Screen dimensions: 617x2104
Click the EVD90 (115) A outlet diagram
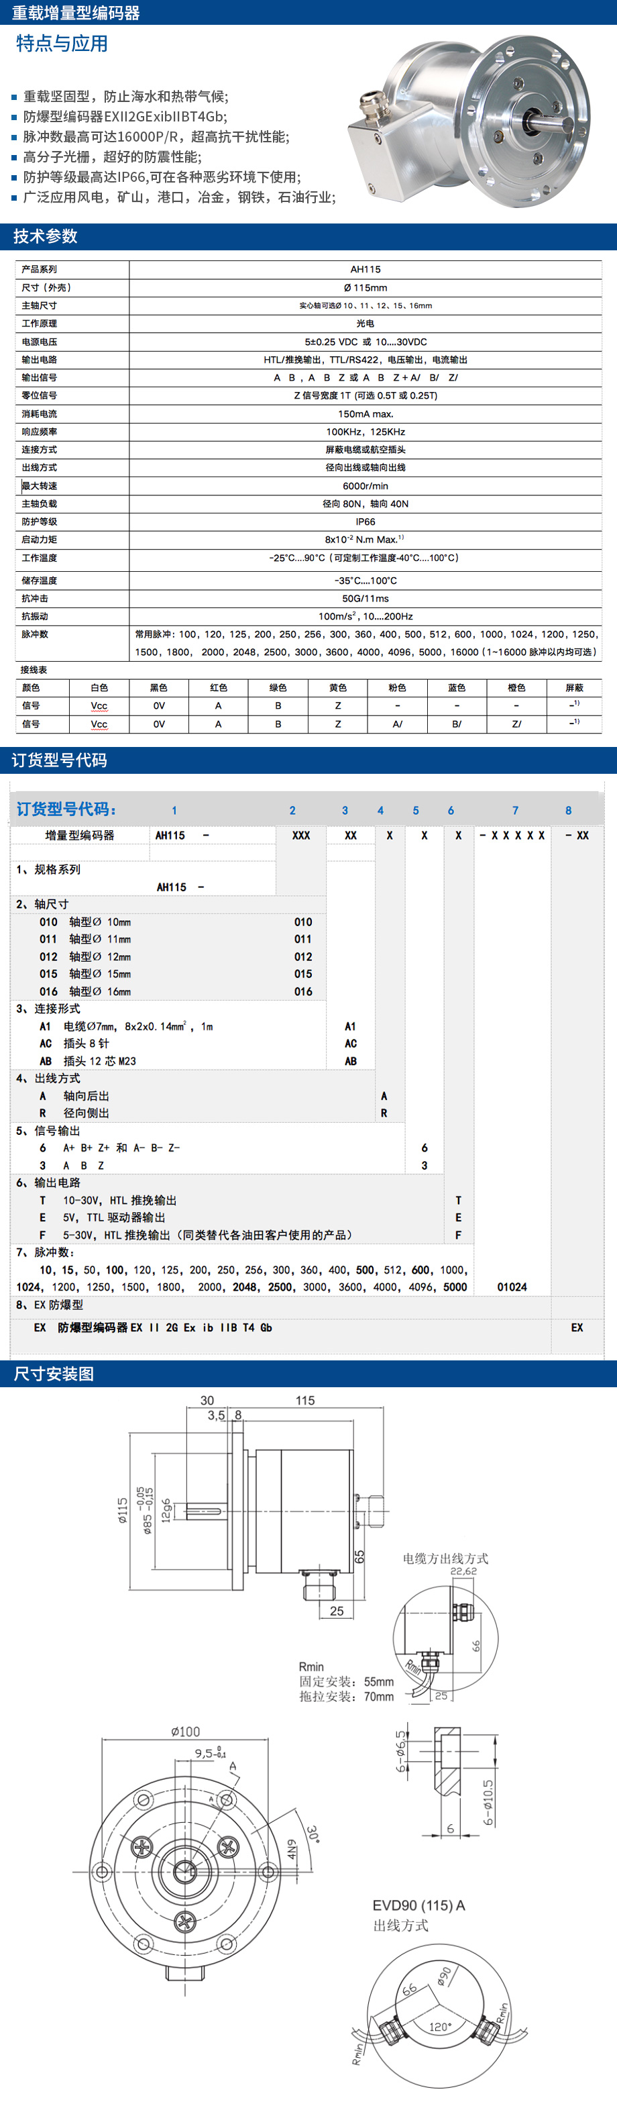(441, 2009)
